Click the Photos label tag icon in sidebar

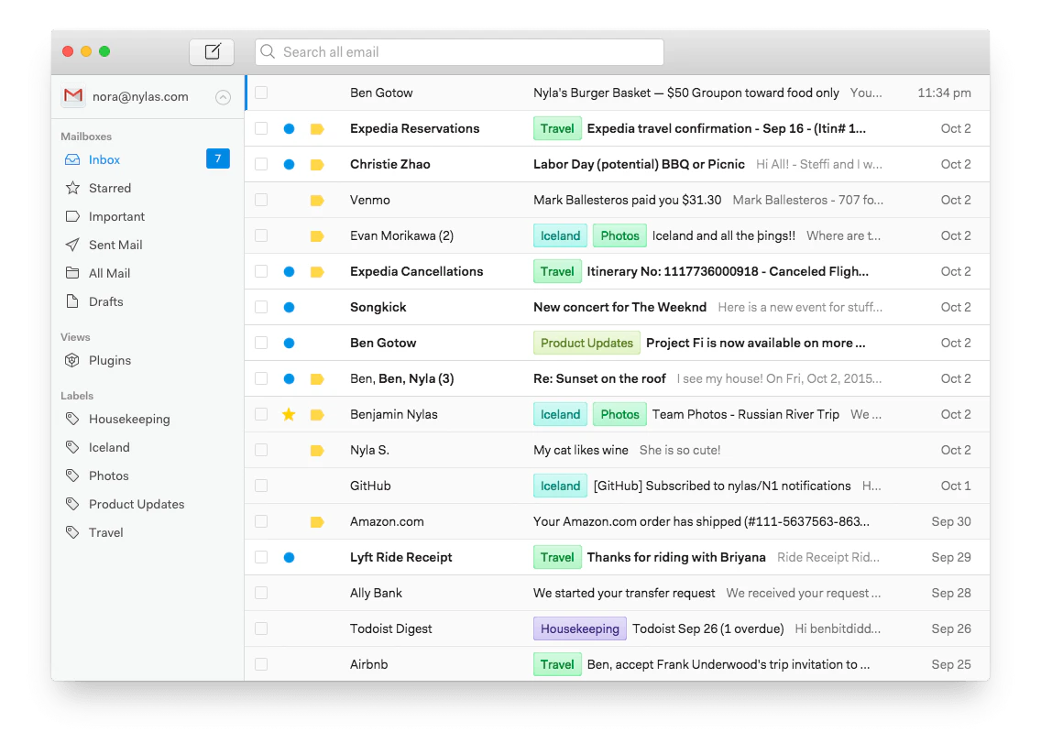point(72,475)
